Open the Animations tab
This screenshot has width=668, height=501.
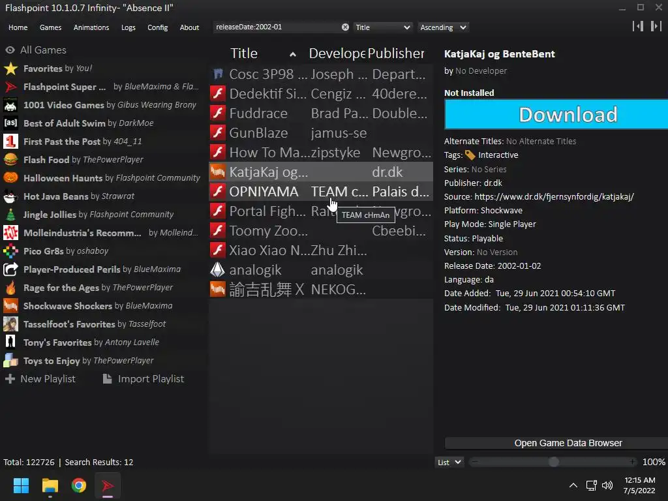point(91,27)
